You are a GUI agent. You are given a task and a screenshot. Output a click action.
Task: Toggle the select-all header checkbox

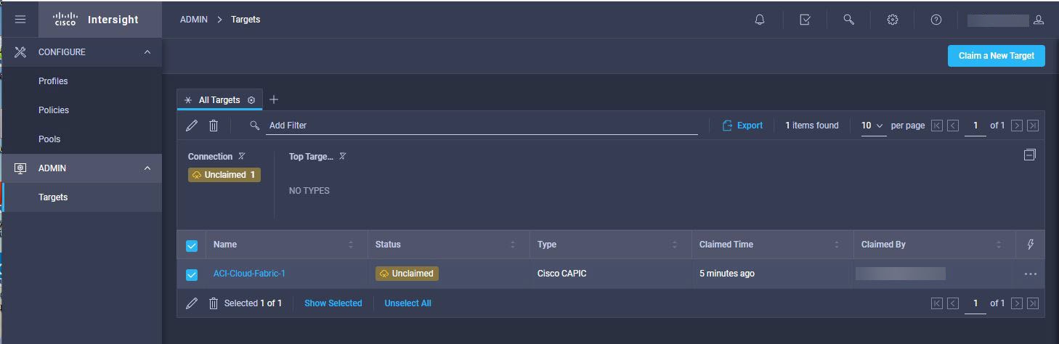pos(192,245)
